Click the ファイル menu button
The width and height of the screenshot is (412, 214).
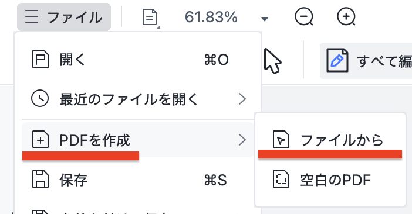coord(64,17)
